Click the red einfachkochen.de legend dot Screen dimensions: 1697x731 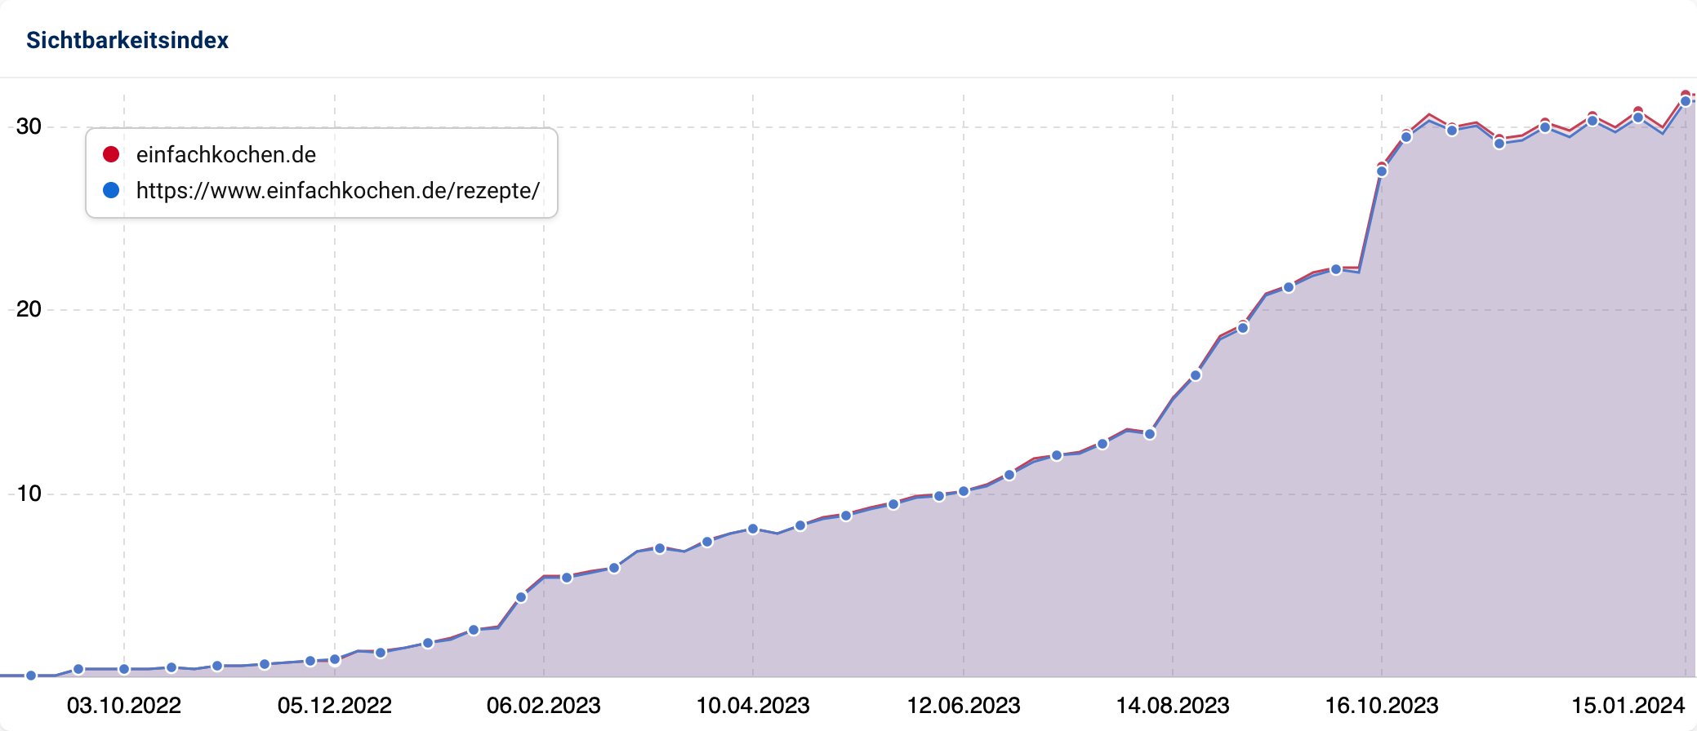tap(111, 154)
